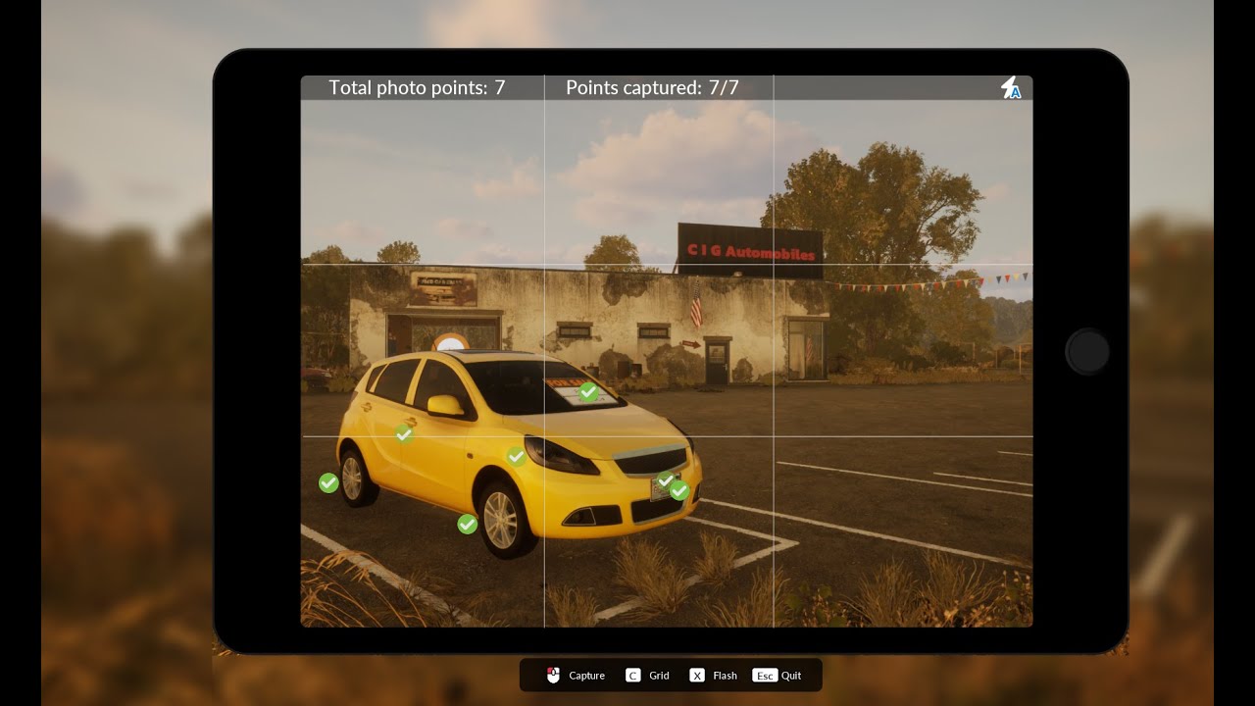Click the "Grid" label
The width and height of the screenshot is (1255, 706).
click(659, 676)
